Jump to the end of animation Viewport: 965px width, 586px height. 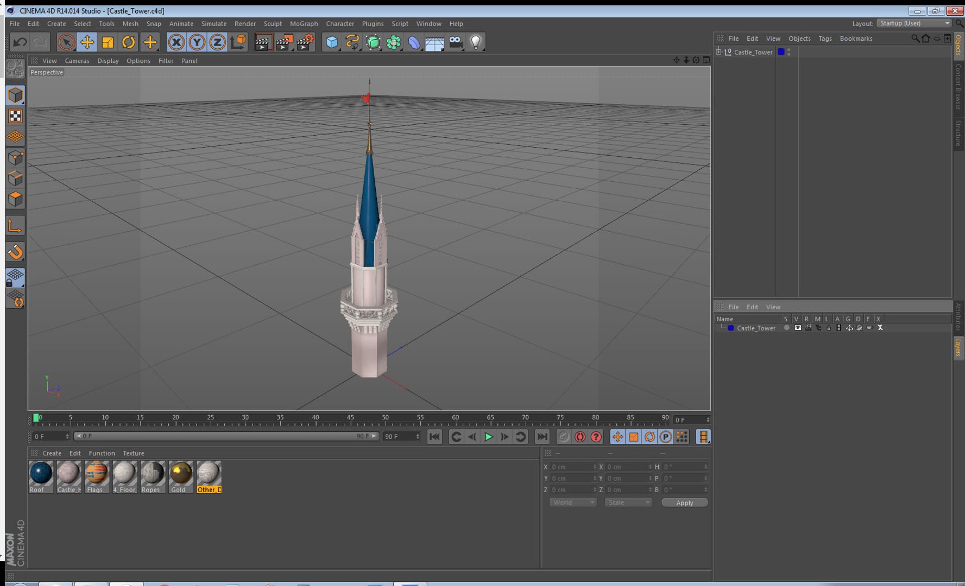(x=542, y=437)
